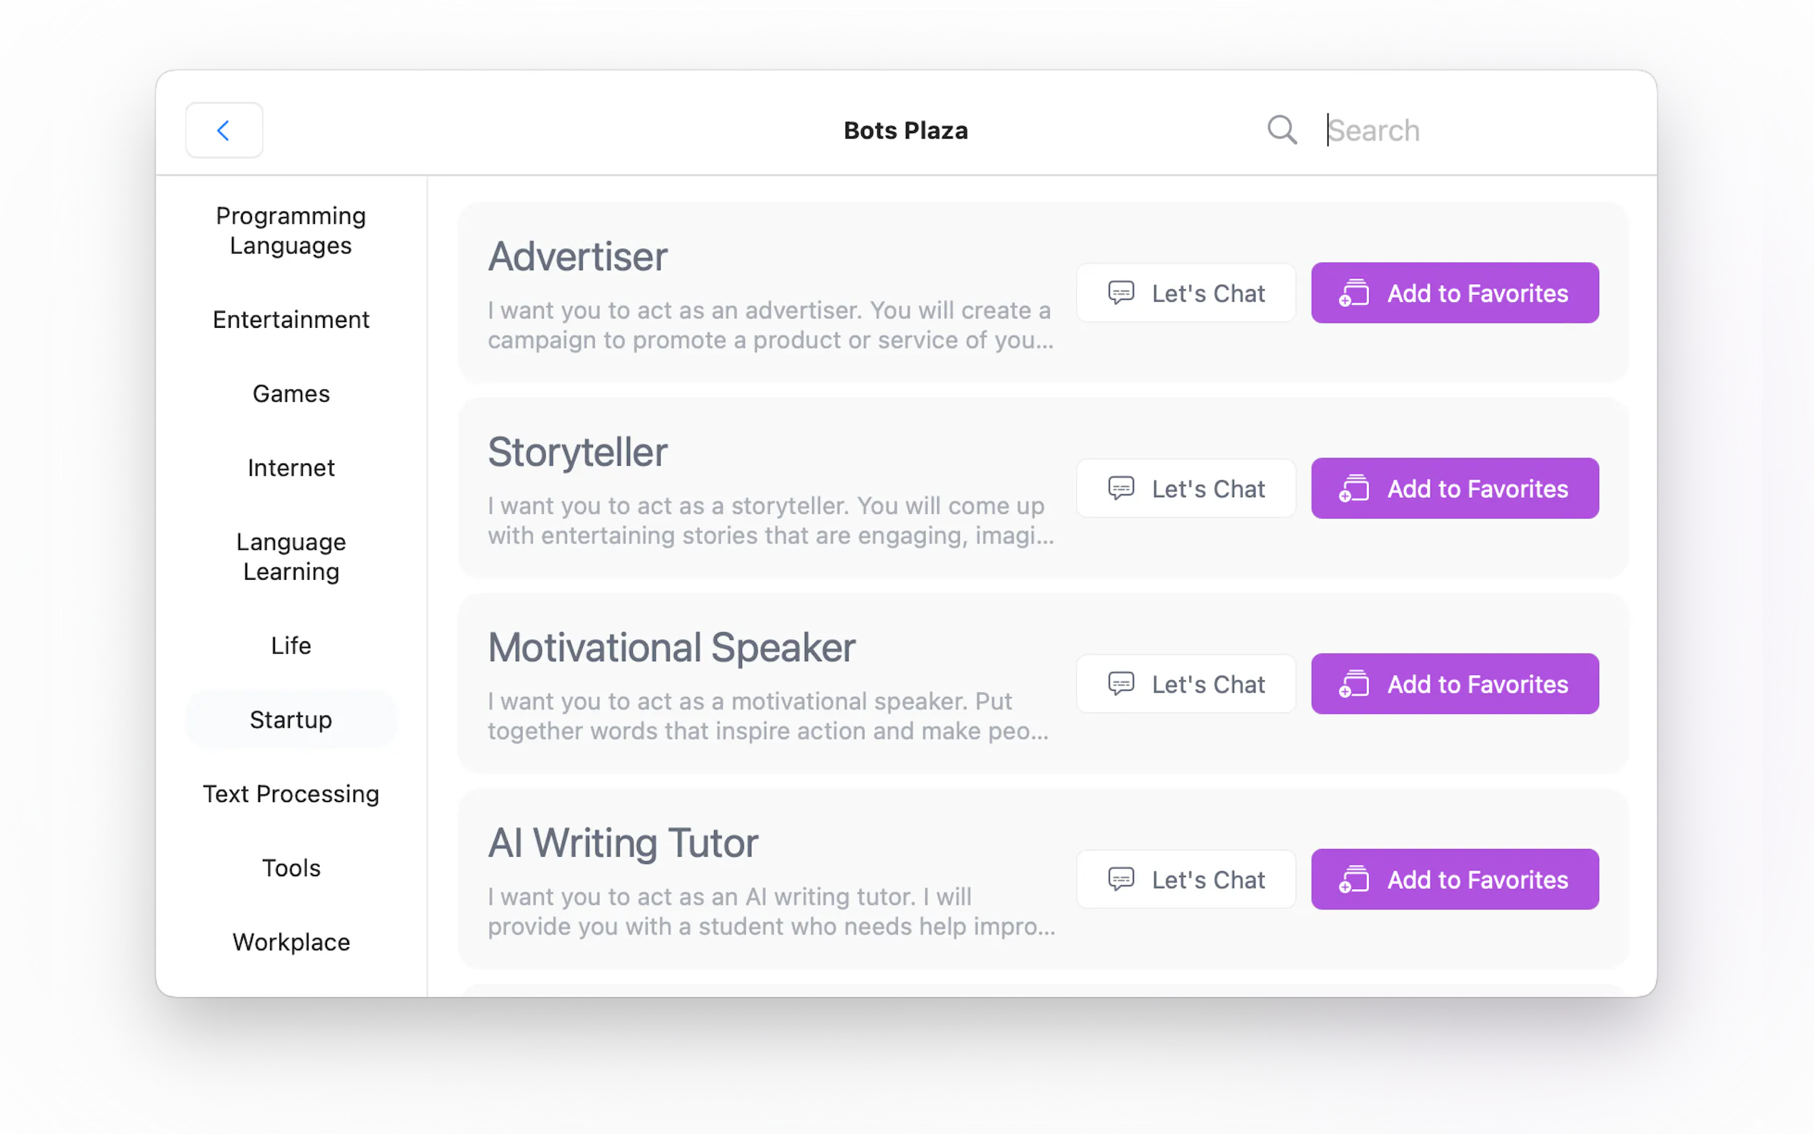Click the chat bubble icon for Advertiser
Viewport: 1814px width, 1134px height.
pos(1121,293)
